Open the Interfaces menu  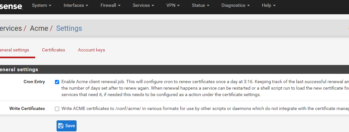click(x=76, y=5)
